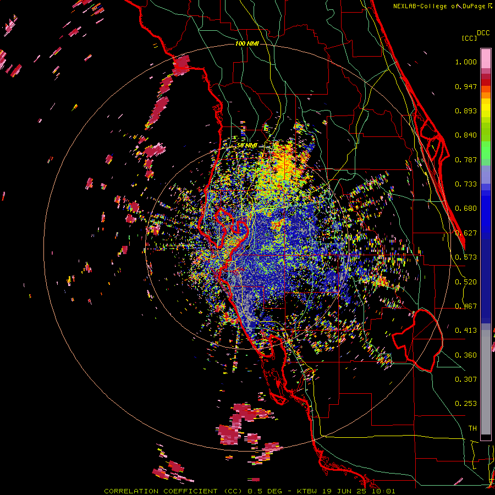Select the 1.000 legend value

(x=466, y=62)
